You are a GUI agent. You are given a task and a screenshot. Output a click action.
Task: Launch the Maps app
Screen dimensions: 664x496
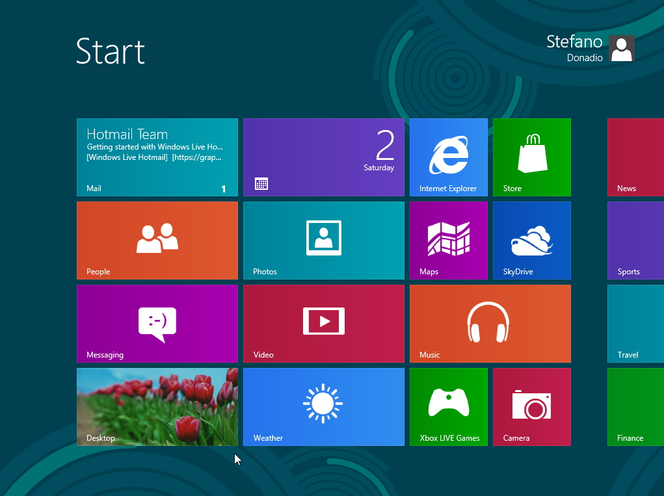[448, 240]
